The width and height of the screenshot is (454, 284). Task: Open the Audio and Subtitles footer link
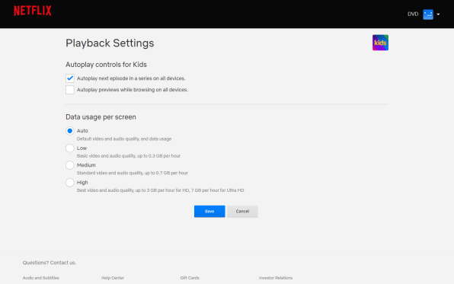(41, 278)
